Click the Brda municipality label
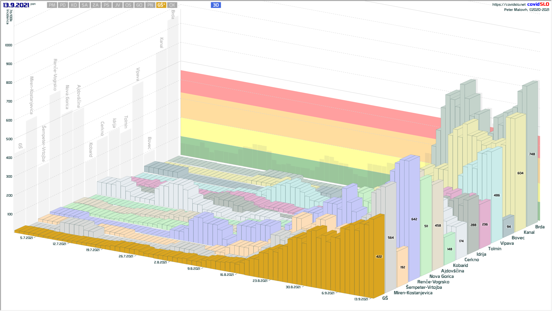The width and height of the screenshot is (552, 311). (540, 227)
